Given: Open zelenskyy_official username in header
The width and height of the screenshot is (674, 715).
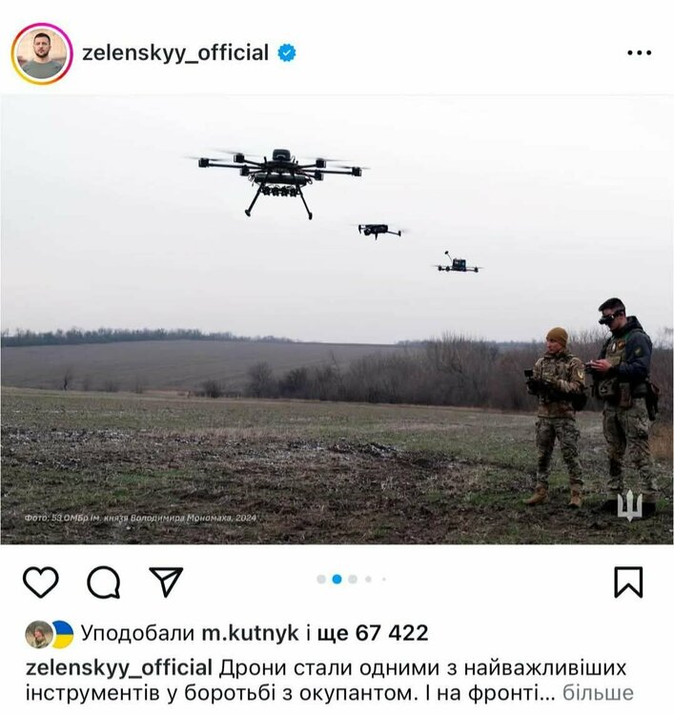Looking at the screenshot, I should coord(175,52).
